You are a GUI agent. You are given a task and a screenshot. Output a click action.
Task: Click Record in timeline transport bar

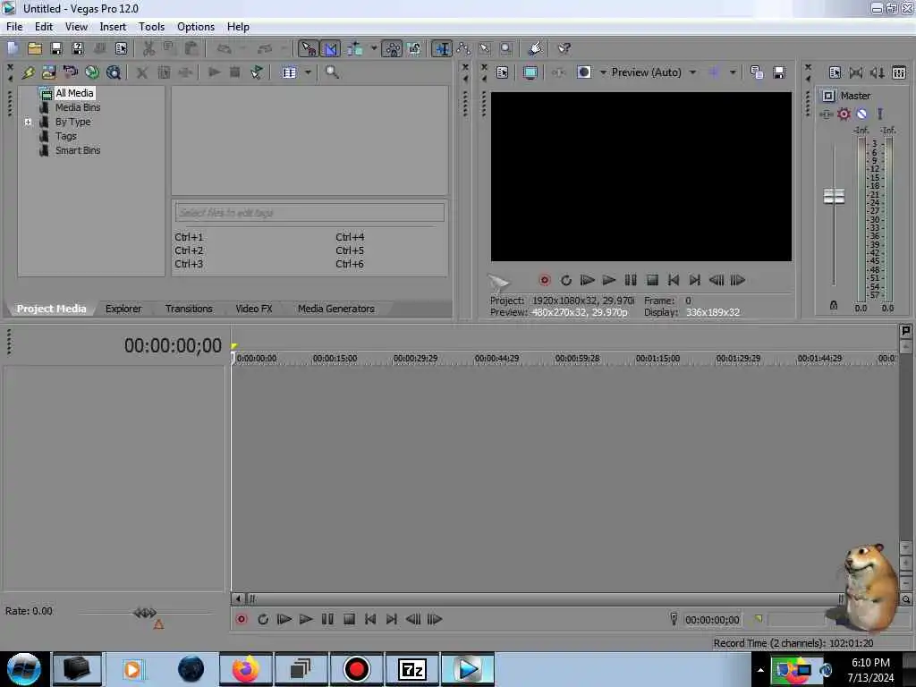point(242,619)
